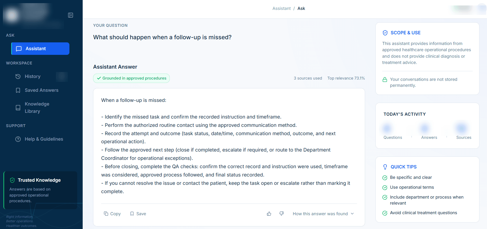The width and height of the screenshot is (487, 229).
Task: Expand How this answer was found
Action: (323, 214)
